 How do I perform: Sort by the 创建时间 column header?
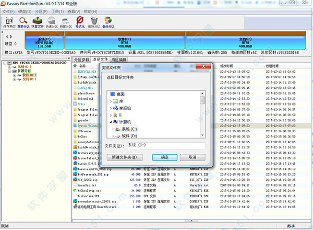click(x=272, y=66)
